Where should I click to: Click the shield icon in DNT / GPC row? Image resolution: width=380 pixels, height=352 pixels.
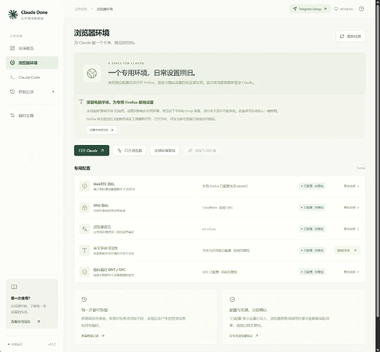tap(85, 272)
